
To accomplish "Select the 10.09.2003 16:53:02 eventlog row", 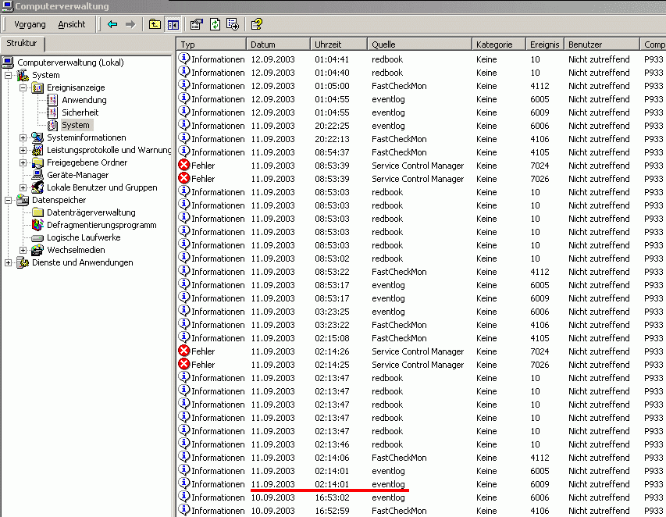I will [422, 497].
